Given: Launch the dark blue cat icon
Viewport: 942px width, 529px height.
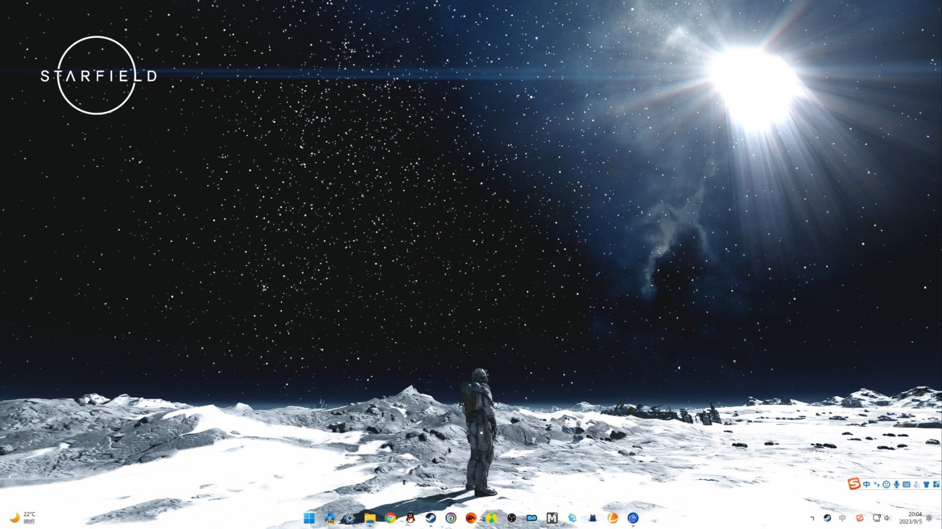Looking at the screenshot, I should coord(592,518).
